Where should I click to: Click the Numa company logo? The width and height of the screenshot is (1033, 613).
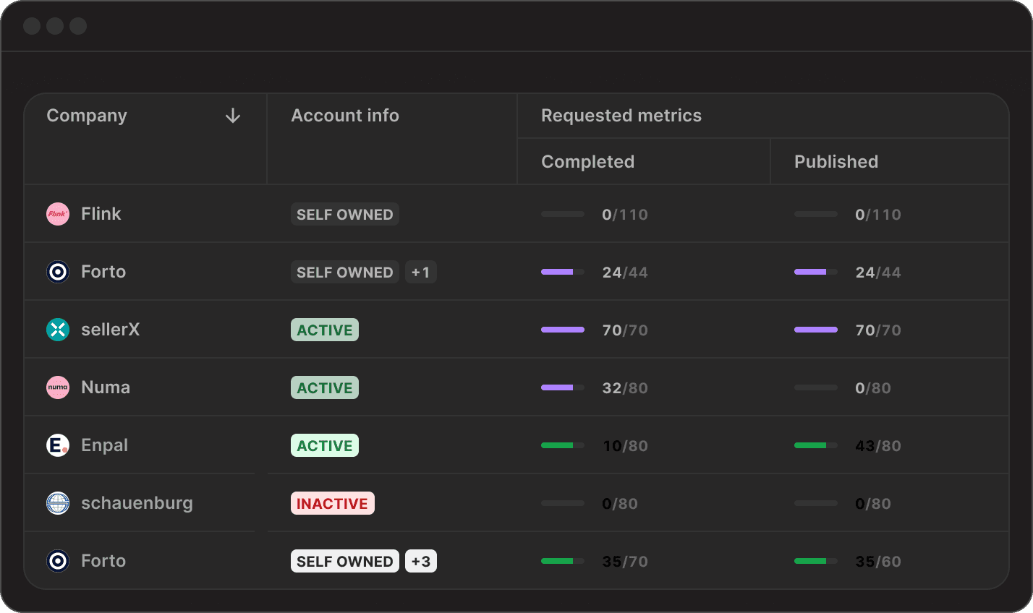click(x=58, y=387)
